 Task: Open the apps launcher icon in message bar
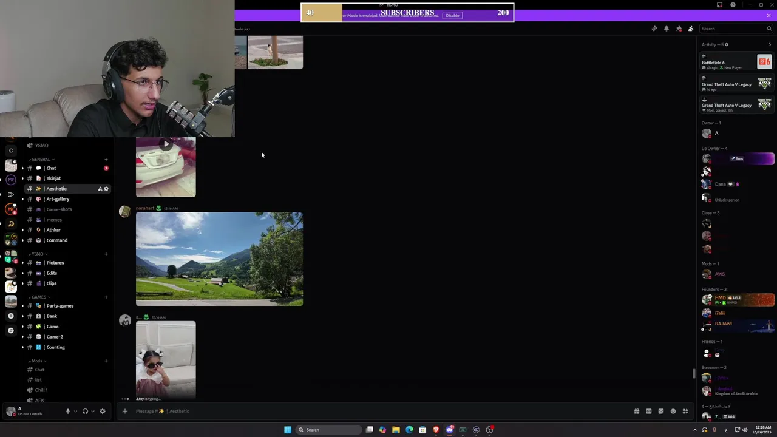point(685,411)
